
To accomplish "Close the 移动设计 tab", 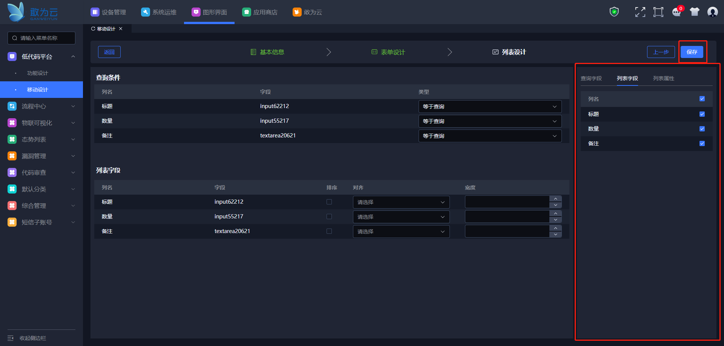I will pos(121,29).
